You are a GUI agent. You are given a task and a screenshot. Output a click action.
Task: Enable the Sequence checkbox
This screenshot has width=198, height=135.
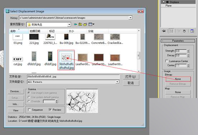29,110
